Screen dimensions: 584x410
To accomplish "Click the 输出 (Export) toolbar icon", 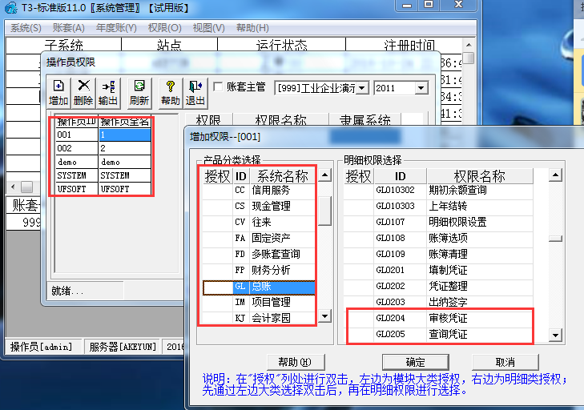I will click(x=107, y=93).
